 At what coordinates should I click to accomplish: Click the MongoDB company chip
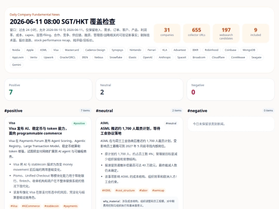click(x=249, y=50)
